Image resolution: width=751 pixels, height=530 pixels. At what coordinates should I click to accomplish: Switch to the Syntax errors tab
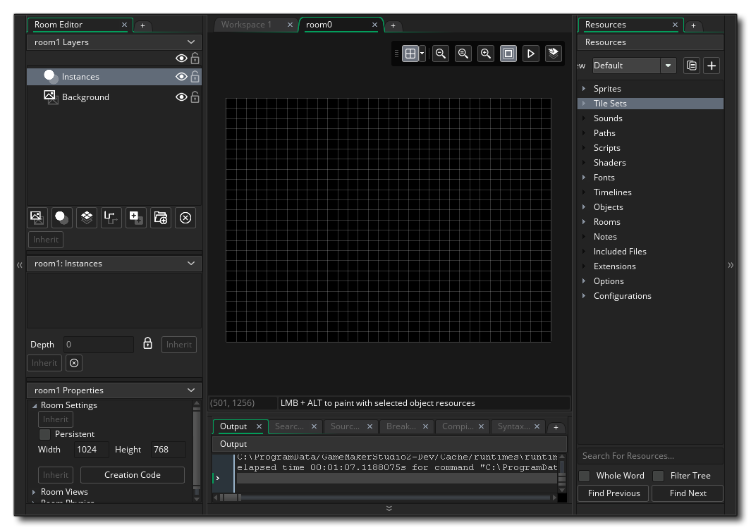coord(513,426)
